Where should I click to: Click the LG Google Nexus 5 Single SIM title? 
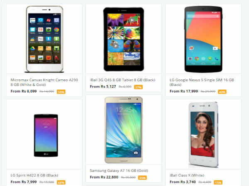202,82
